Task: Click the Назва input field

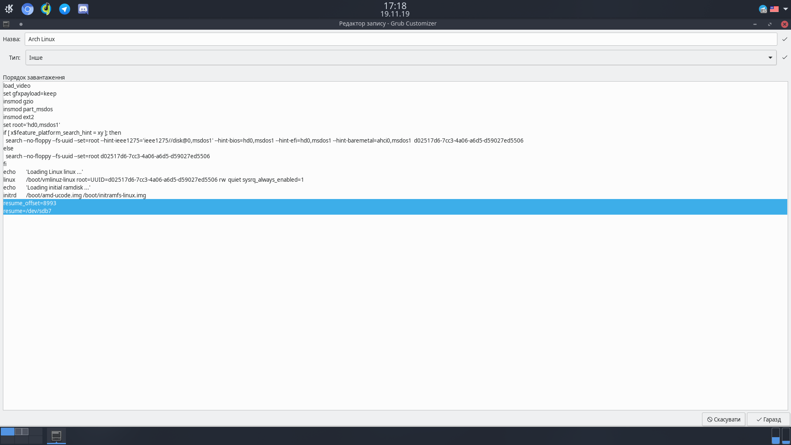Action: [401, 39]
